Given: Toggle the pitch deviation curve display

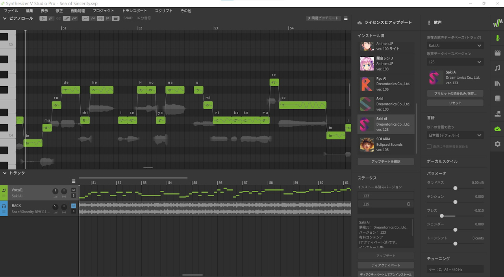Looking at the screenshot, I should point(93,18).
